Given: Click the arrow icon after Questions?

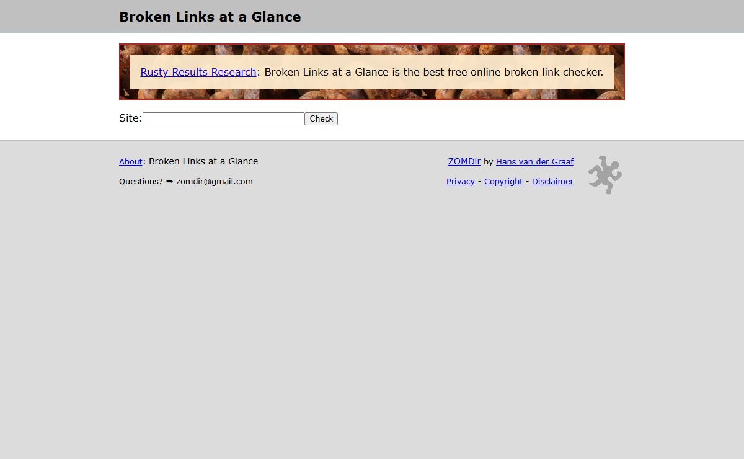Looking at the screenshot, I should (169, 181).
